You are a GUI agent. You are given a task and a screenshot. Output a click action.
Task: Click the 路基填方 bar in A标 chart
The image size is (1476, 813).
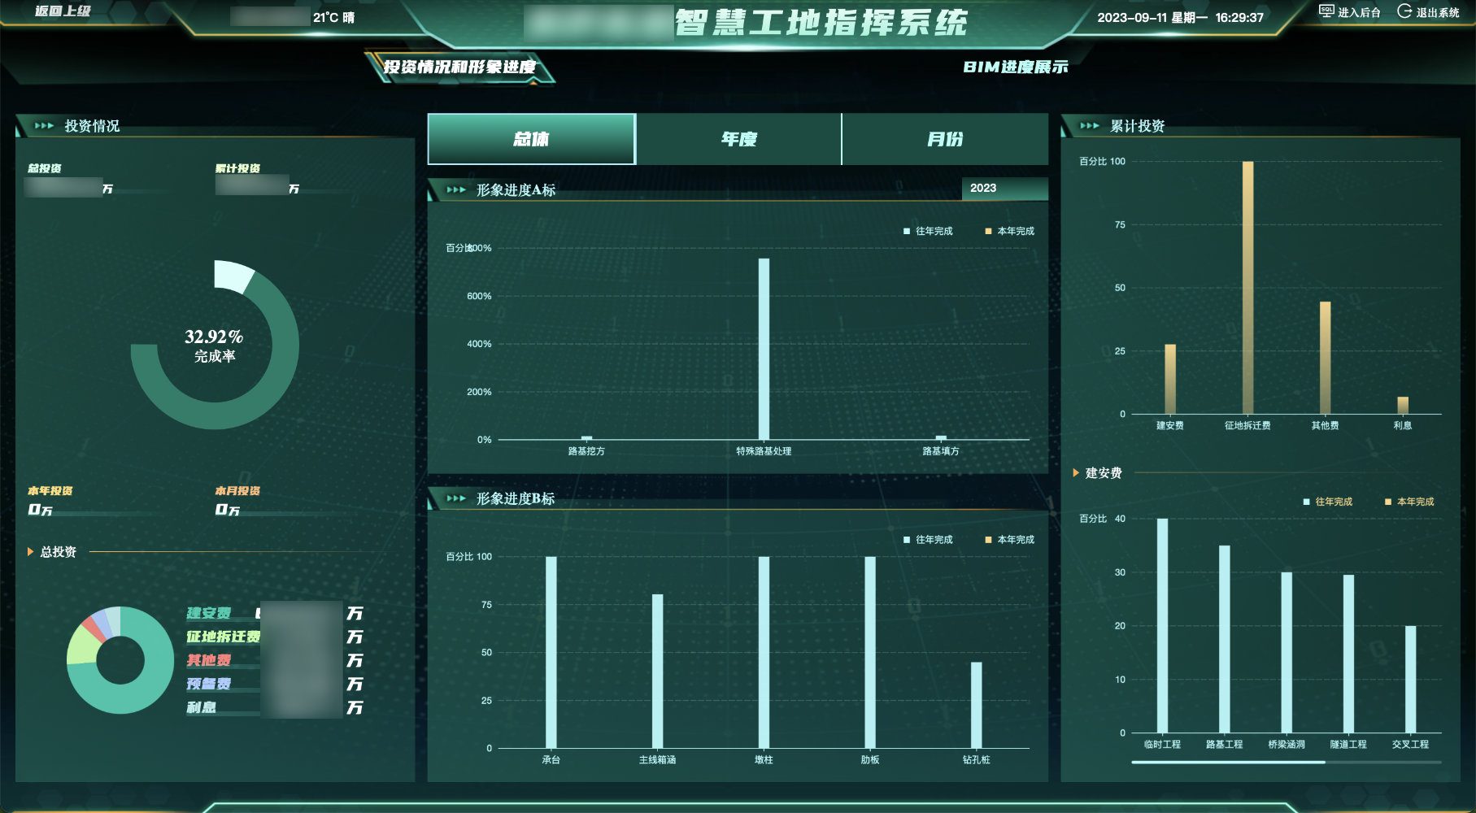(x=941, y=438)
